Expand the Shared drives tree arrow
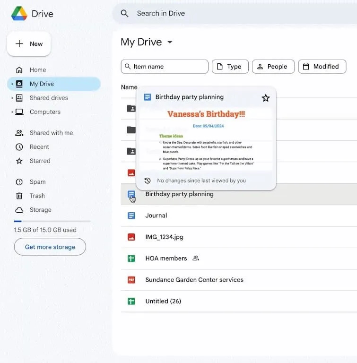This screenshot has height=363, width=357. tap(12, 98)
